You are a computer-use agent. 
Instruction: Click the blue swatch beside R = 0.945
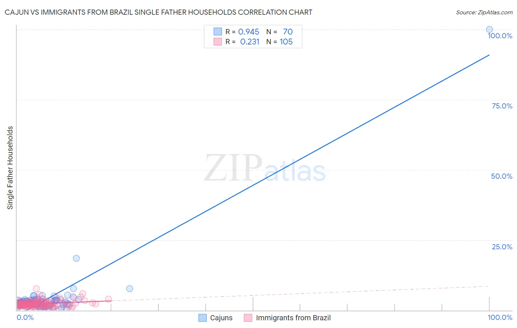218,32
